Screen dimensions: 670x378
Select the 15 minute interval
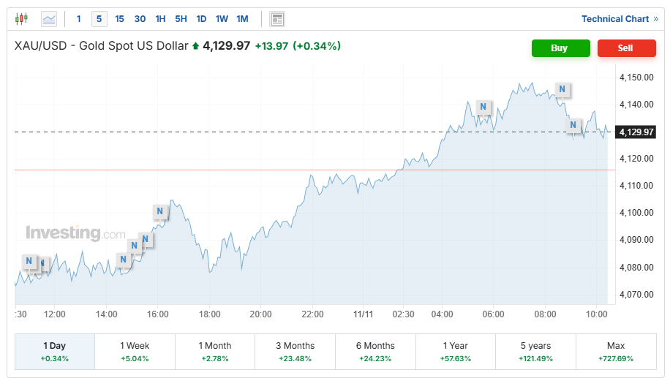[x=119, y=19]
